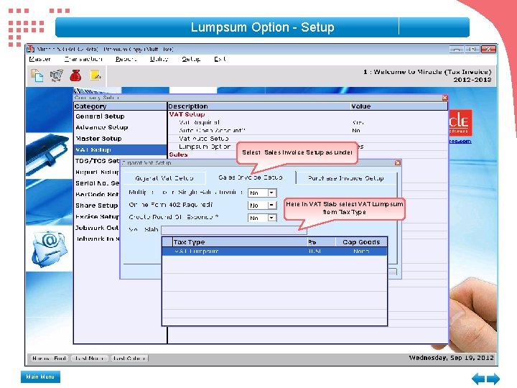Switch to Sales Invoice Setup tab

coord(251,177)
